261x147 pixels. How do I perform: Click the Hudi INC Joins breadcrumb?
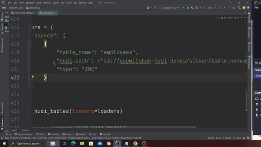coord(16,8)
